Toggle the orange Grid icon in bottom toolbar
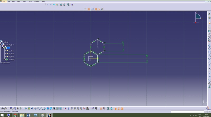The height and width of the screenshot is (117, 211). [x=101, y=109]
